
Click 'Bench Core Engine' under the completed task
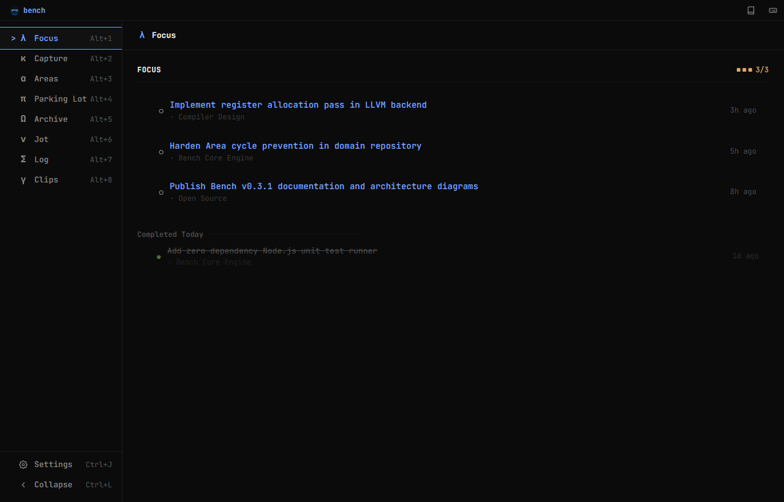[x=213, y=262]
